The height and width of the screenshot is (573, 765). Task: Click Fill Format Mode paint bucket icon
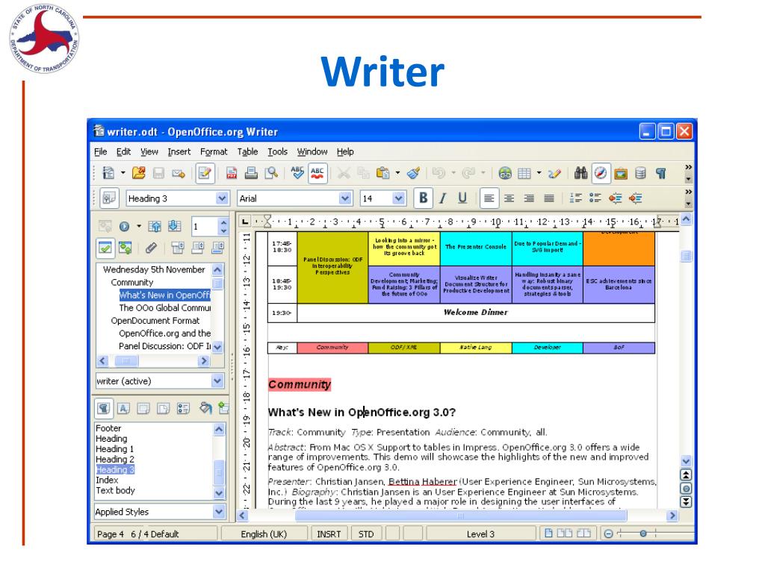206,408
